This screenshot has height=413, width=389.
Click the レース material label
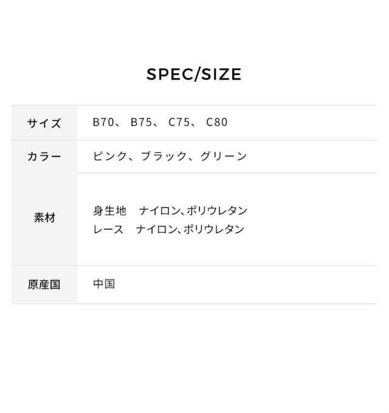point(108,229)
